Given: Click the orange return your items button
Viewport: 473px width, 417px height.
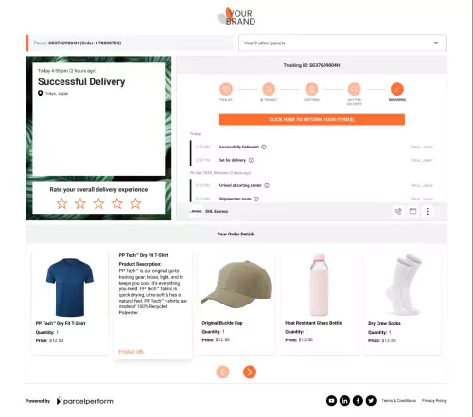Looking at the screenshot, I should point(311,119).
